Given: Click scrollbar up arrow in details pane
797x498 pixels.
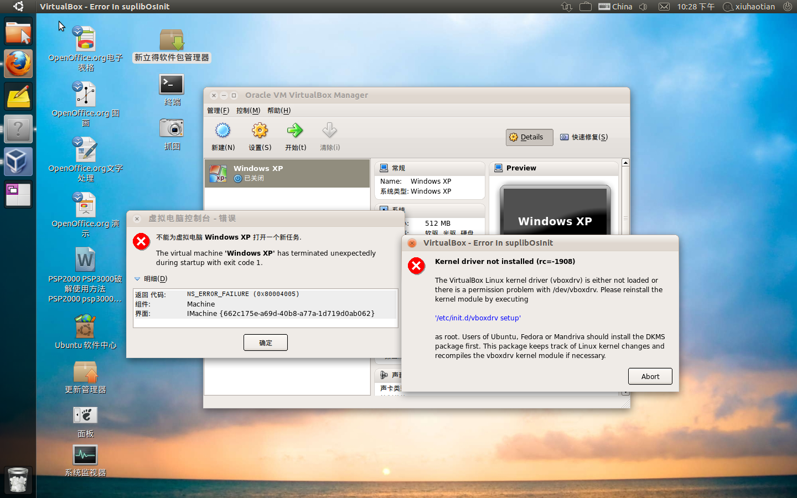Looking at the screenshot, I should tap(625, 163).
